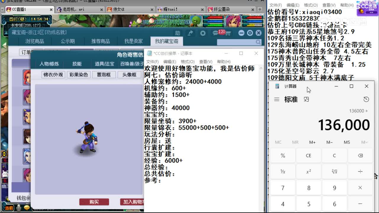
Task: Switch to the 侍女は tab
Action: coord(130,9)
